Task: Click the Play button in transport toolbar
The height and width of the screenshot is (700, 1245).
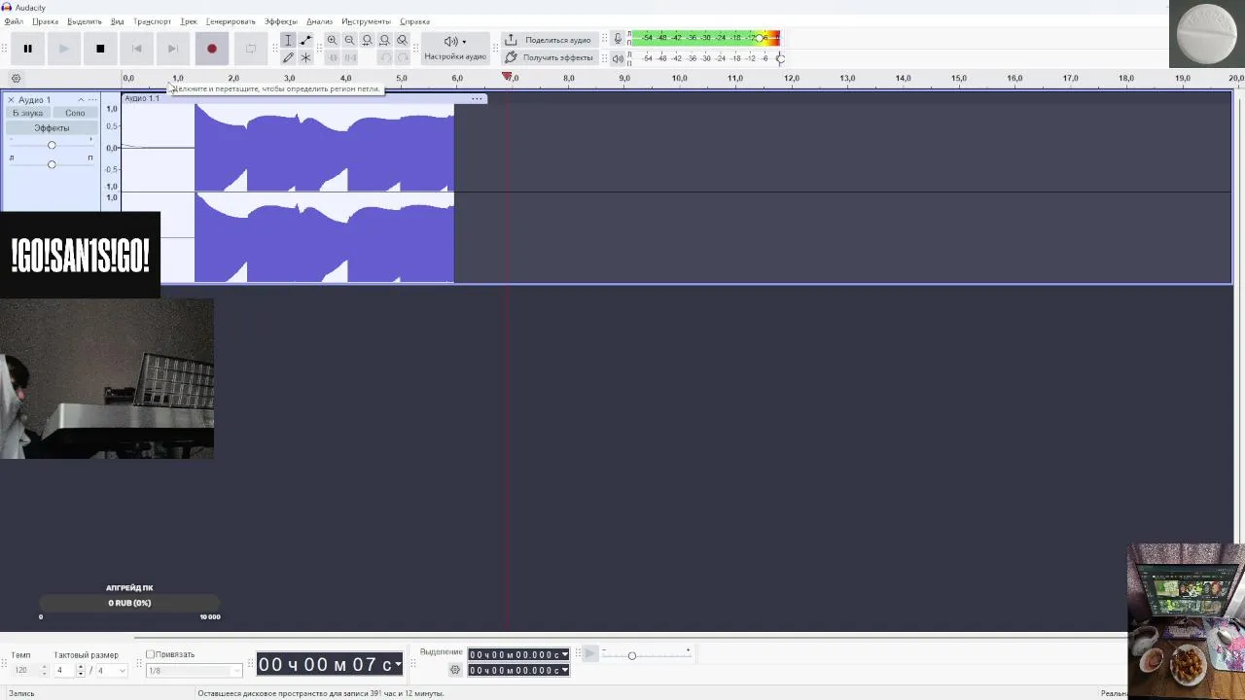Action: [x=63, y=49]
